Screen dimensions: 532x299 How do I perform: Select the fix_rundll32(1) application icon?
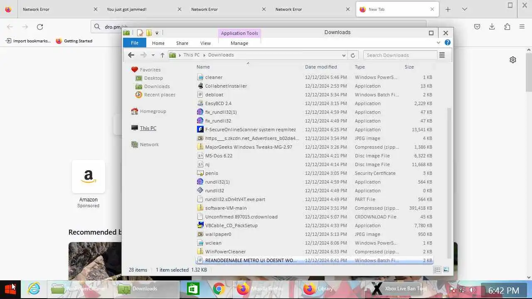tap(201, 112)
